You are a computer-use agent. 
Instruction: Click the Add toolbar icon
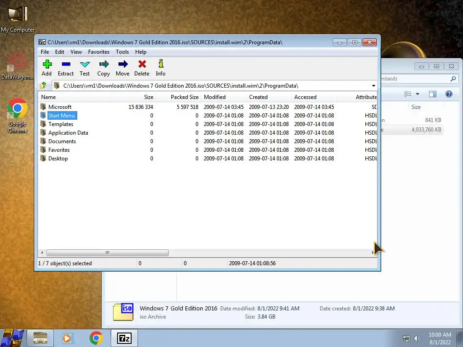pyautogui.click(x=47, y=64)
